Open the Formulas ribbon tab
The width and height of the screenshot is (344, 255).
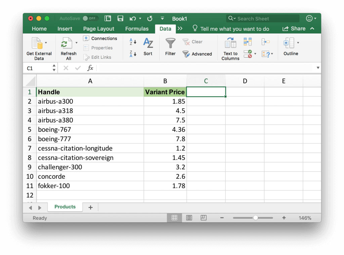137,29
